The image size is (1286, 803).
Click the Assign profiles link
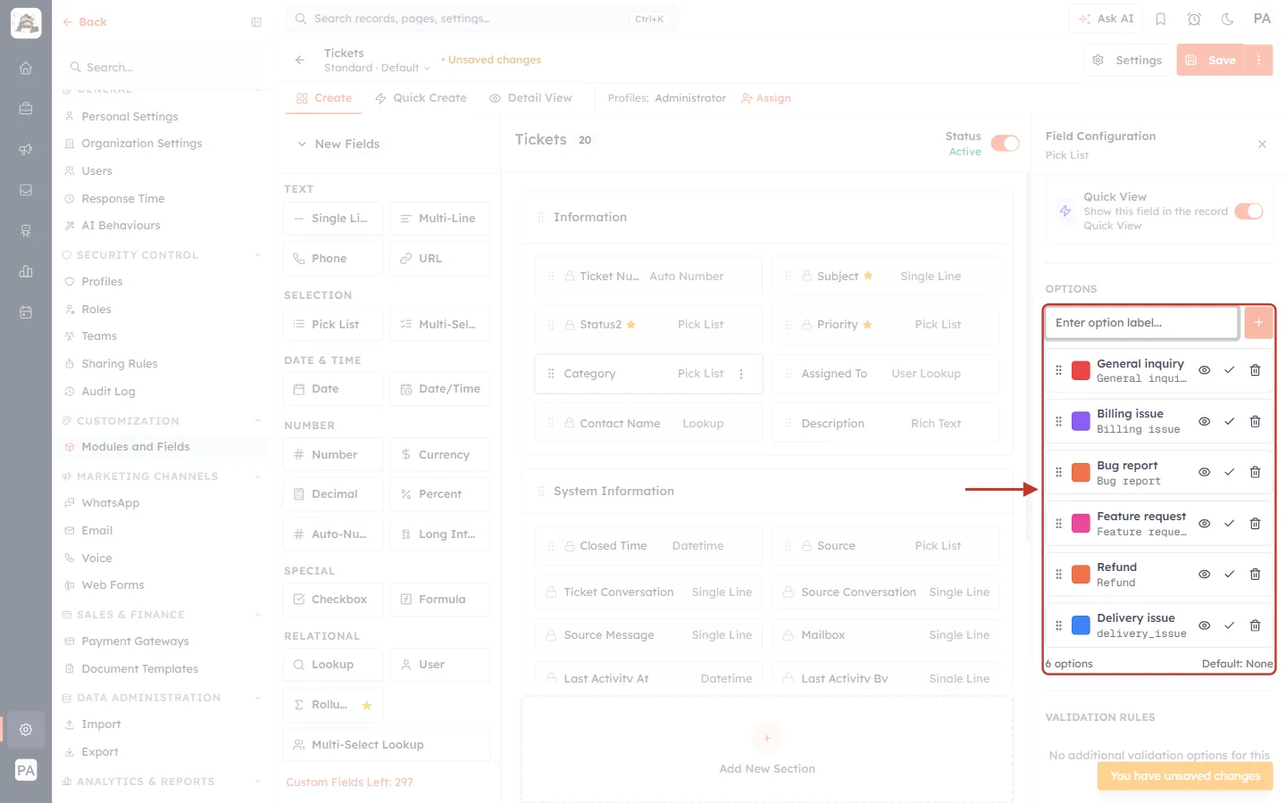(766, 98)
